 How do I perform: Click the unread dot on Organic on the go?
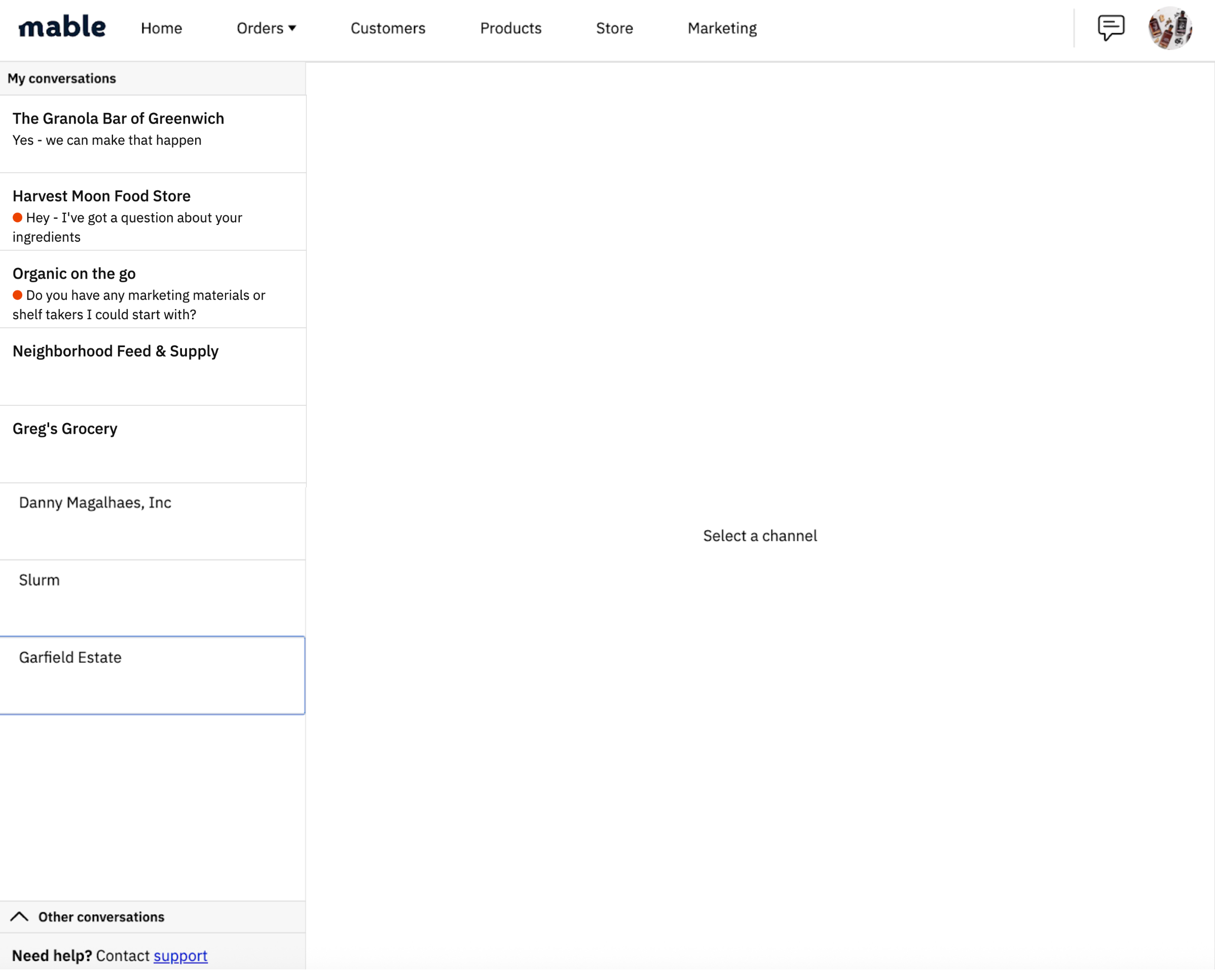(x=17, y=295)
